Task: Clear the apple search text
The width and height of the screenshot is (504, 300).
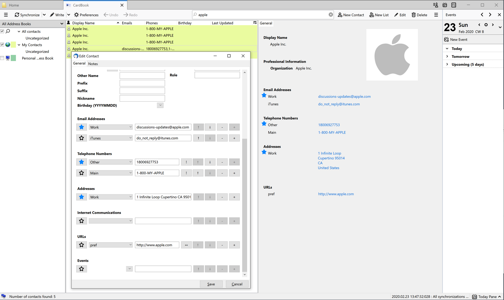Action: 331,15
